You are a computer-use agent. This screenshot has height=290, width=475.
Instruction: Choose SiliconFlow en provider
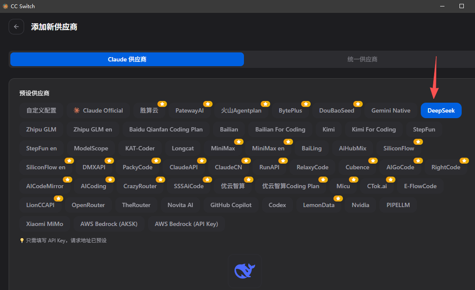coord(46,167)
